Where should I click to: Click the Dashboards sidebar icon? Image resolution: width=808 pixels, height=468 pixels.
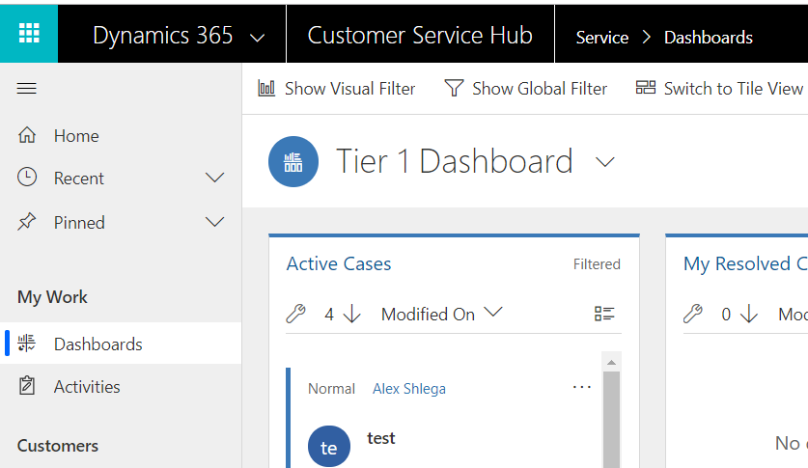[x=27, y=344]
